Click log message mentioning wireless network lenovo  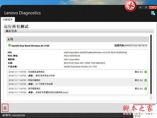coord(52,92)
